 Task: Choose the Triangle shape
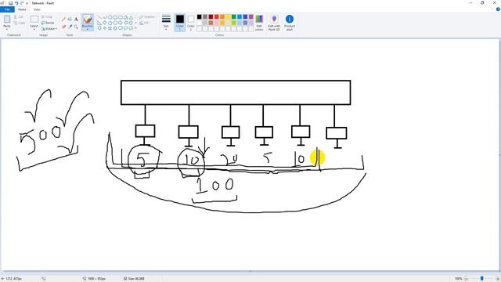click(x=132, y=17)
